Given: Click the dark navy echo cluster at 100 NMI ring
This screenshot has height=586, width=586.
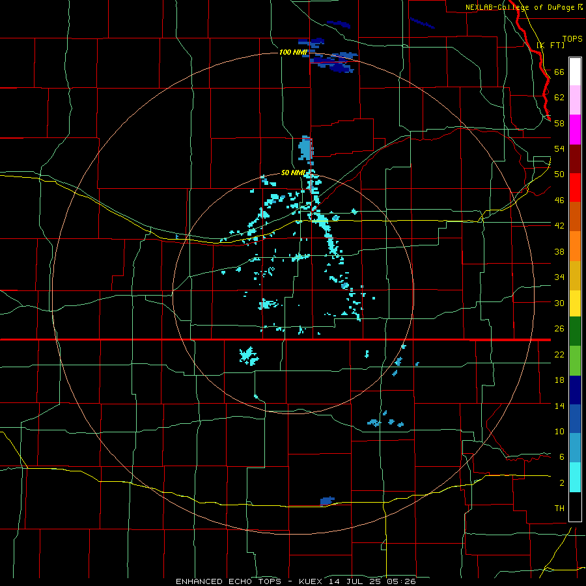Looking at the screenshot, I should click(x=333, y=62).
